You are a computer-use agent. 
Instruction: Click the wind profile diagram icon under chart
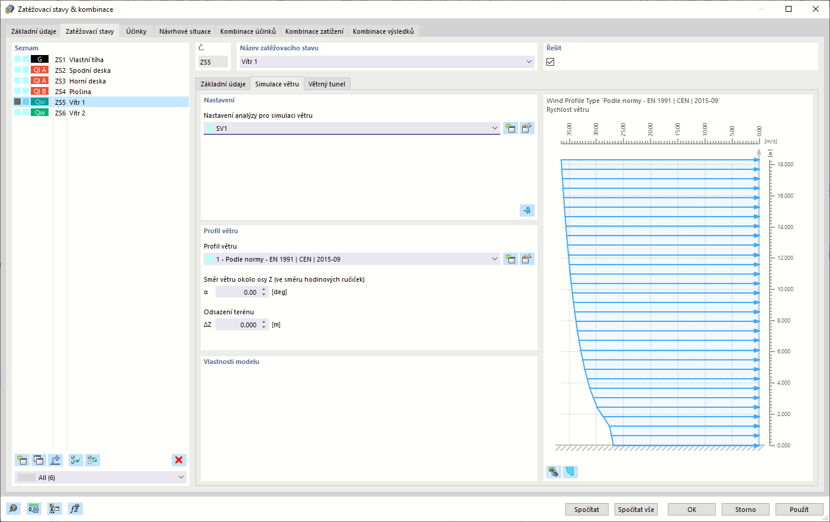click(570, 472)
